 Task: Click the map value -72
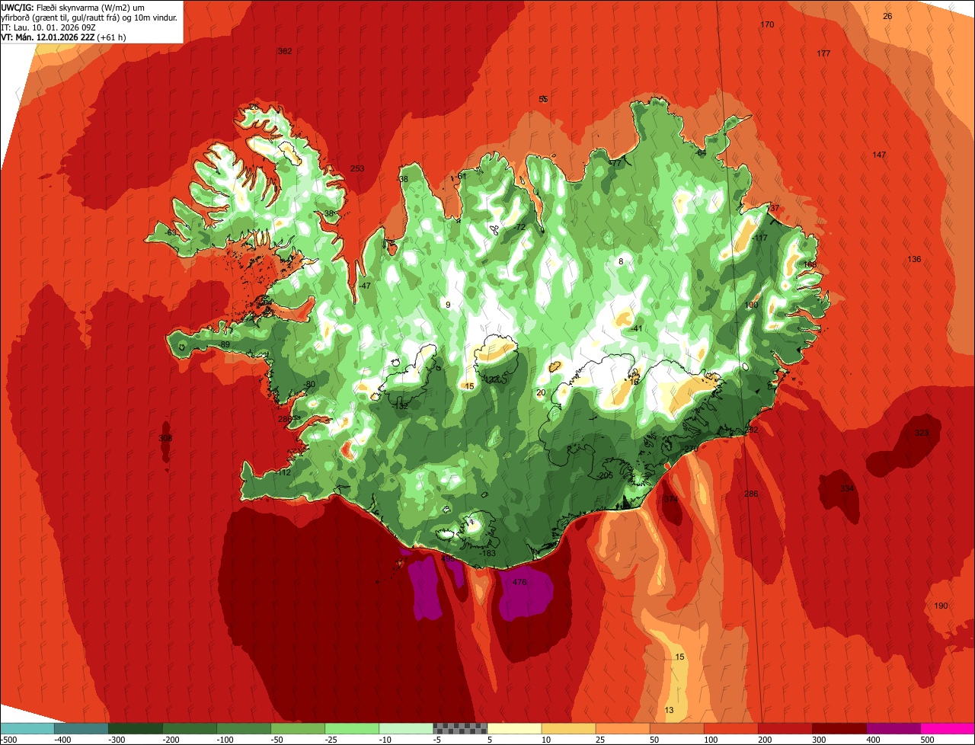point(519,227)
